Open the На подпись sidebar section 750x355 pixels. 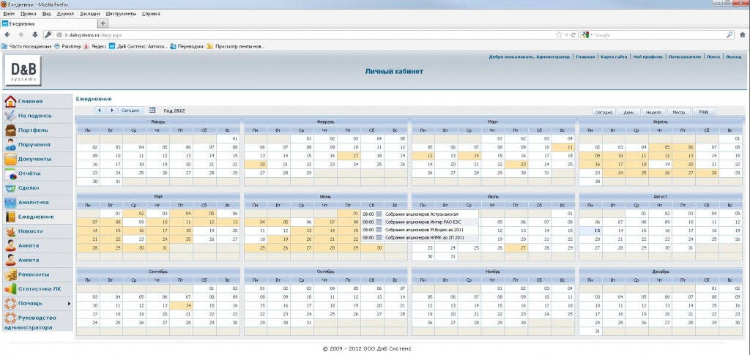[37, 116]
